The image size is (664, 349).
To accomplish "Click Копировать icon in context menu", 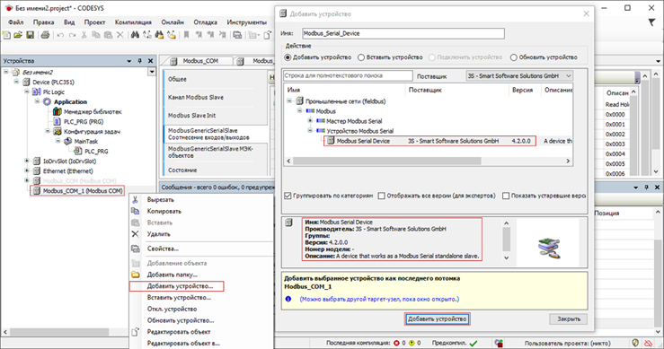I will tap(135, 211).
